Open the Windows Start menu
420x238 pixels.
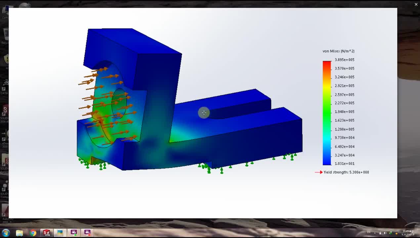pos(6,233)
